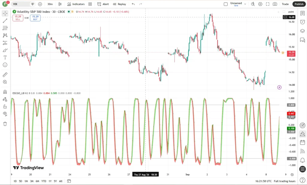Open the Fibonacci retracement tools
Viewport: 307px width, 185px height.
coord(5,28)
